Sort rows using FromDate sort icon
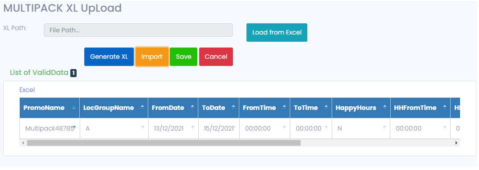Viewport: 479px width, 170px height. point(192,108)
